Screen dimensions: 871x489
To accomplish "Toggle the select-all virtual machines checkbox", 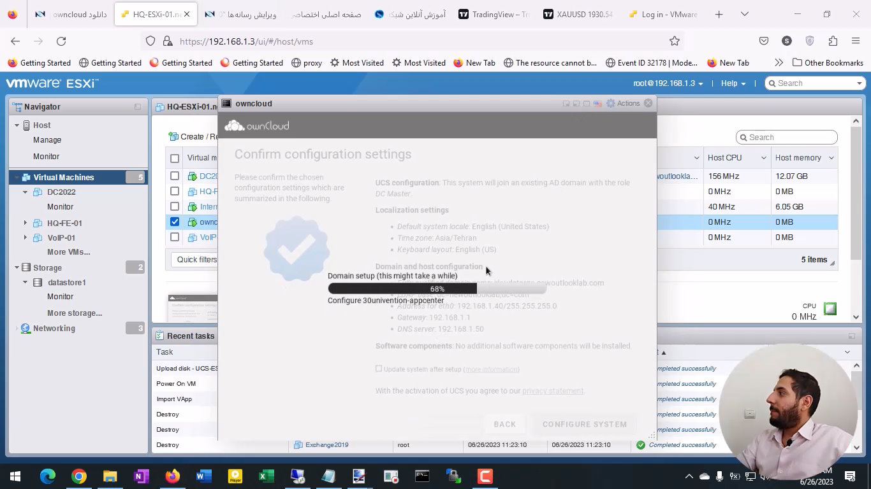I will [175, 158].
